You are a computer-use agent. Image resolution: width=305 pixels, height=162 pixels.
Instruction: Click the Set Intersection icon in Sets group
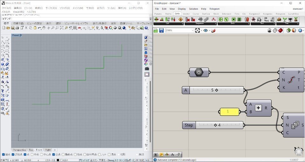[x=234, y=19]
